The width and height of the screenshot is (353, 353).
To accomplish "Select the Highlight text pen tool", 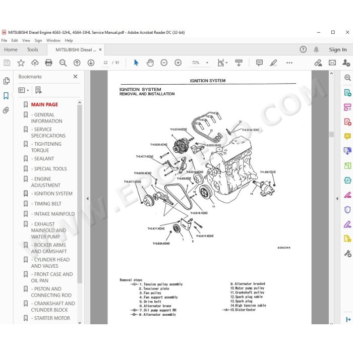I will 273,63.
